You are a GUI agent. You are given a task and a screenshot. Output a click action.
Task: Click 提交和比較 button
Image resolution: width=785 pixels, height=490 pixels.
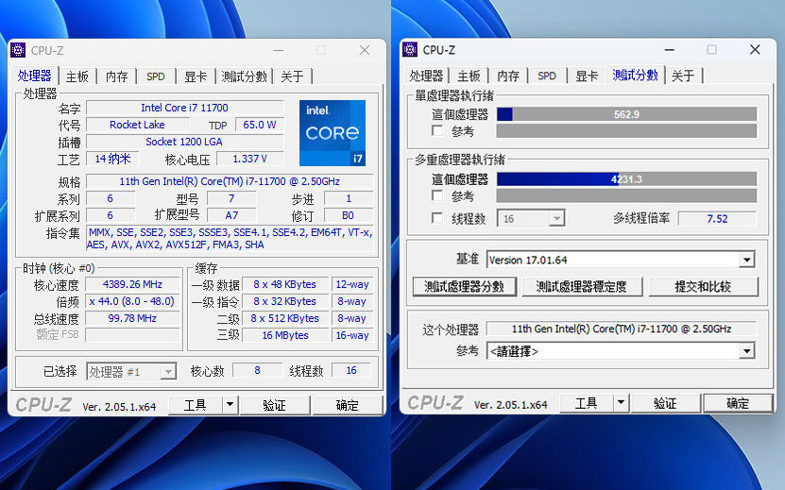click(703, 287)
